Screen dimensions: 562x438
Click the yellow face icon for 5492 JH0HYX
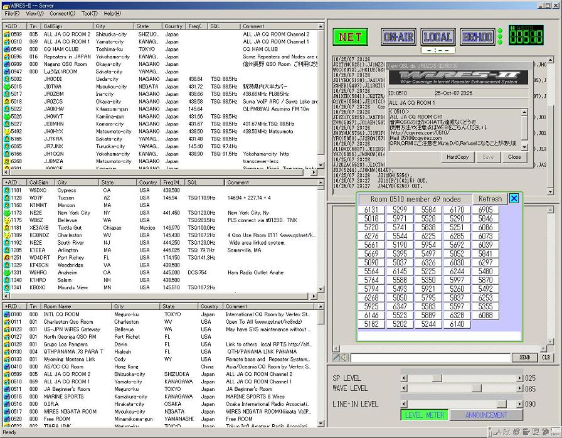pos(7,132)
